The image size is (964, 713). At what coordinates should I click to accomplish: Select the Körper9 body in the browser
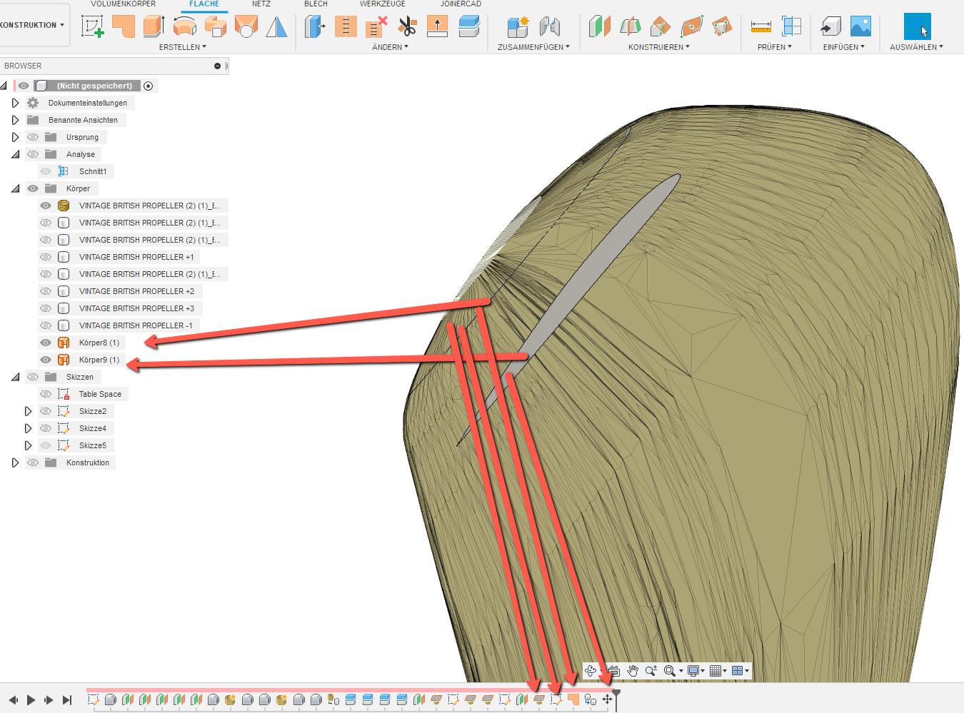coord(98,360)
